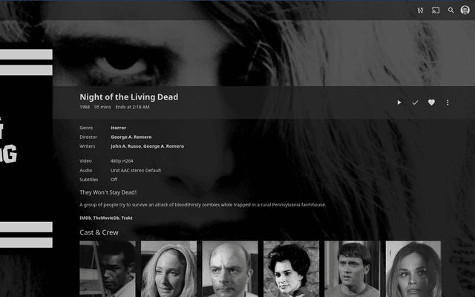Click the movie poster on the left
Viewport: 475px width, 297px height.
(26, 148)
